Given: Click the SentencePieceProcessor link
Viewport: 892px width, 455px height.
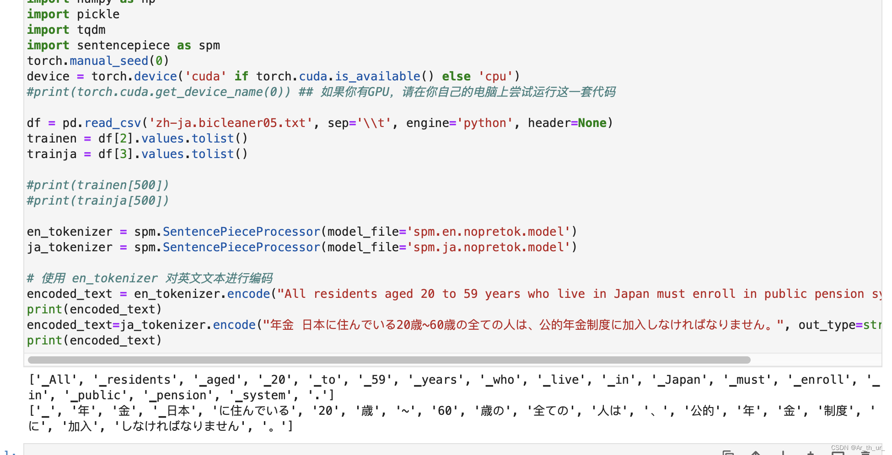Looking at the screenshot, I should (x=241, y=232).
